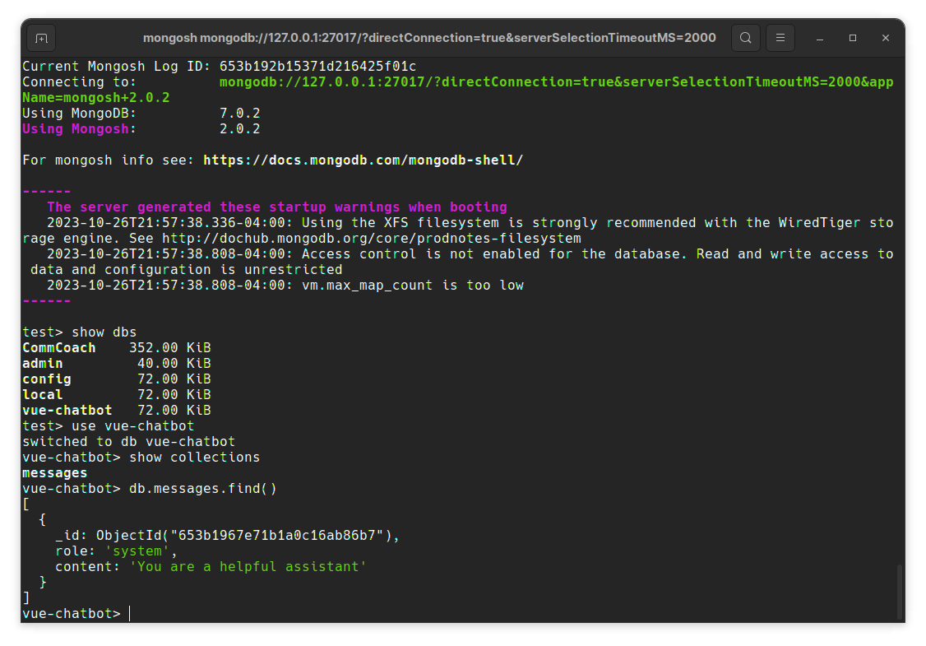This screenshot has height=646, width=926.
Task: Click the 'You are a helpful assistant' content string
Action: [x=248, y=566]
